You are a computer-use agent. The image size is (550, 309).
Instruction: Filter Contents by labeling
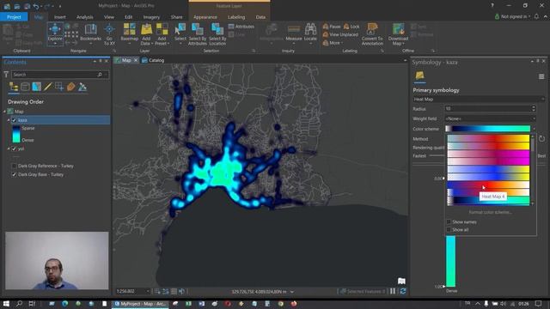point(70,87)
